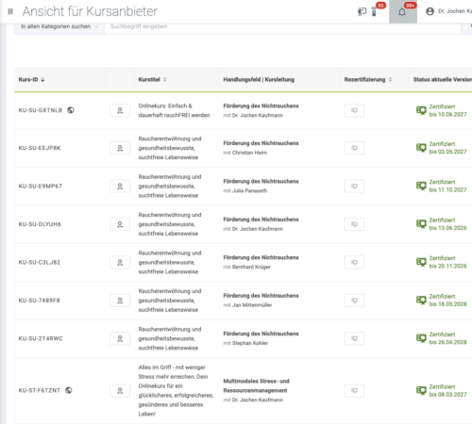
Task: Select course ID KU-SU-E9MP67
Action: (41, 186)
